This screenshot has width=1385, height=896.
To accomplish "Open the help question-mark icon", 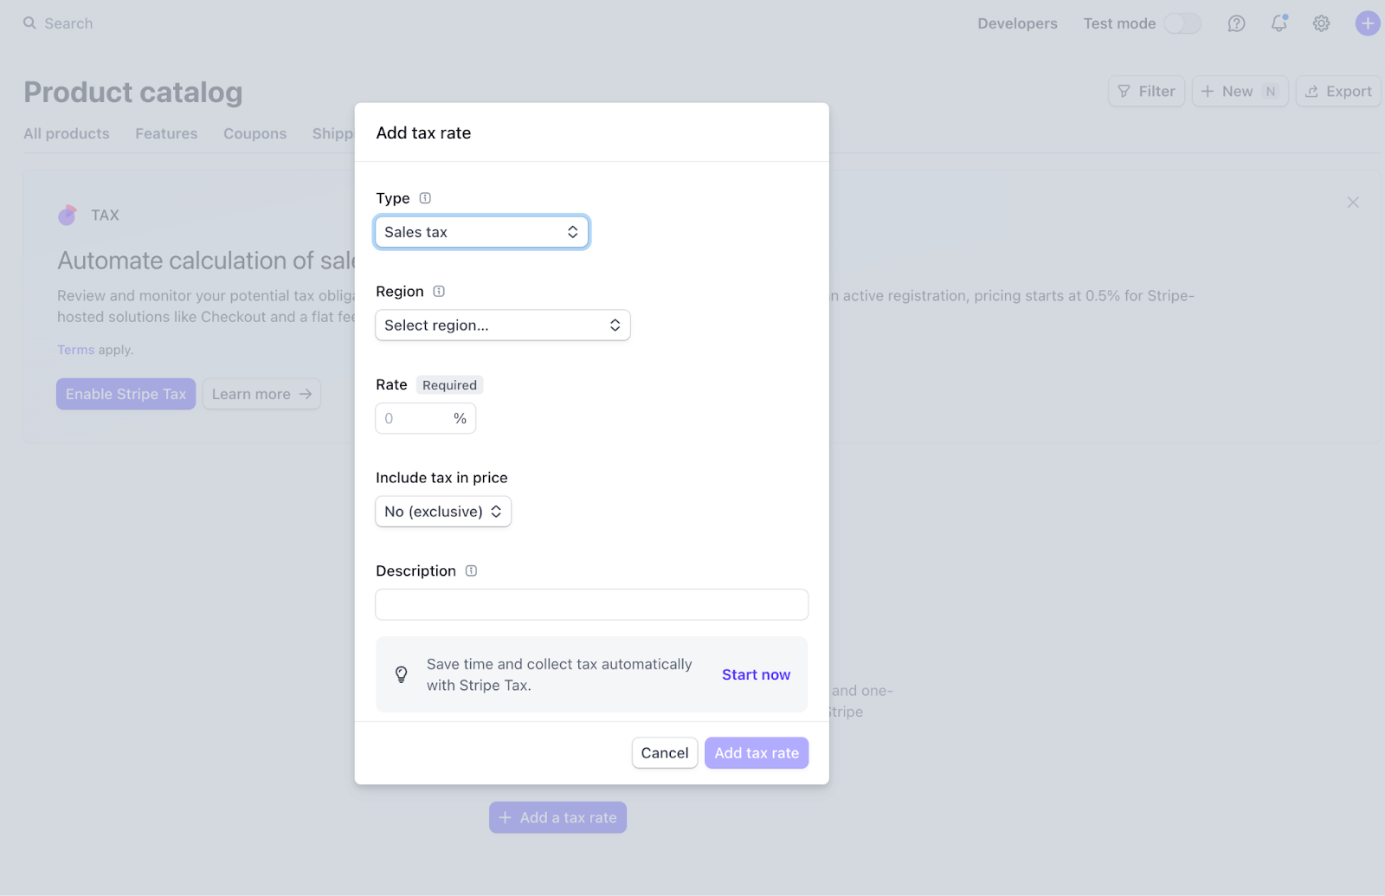I will click(1236, 23).
